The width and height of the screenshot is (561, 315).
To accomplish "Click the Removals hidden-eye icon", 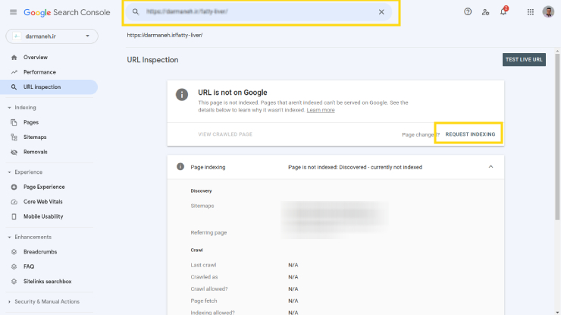I will tap(14, 152).
